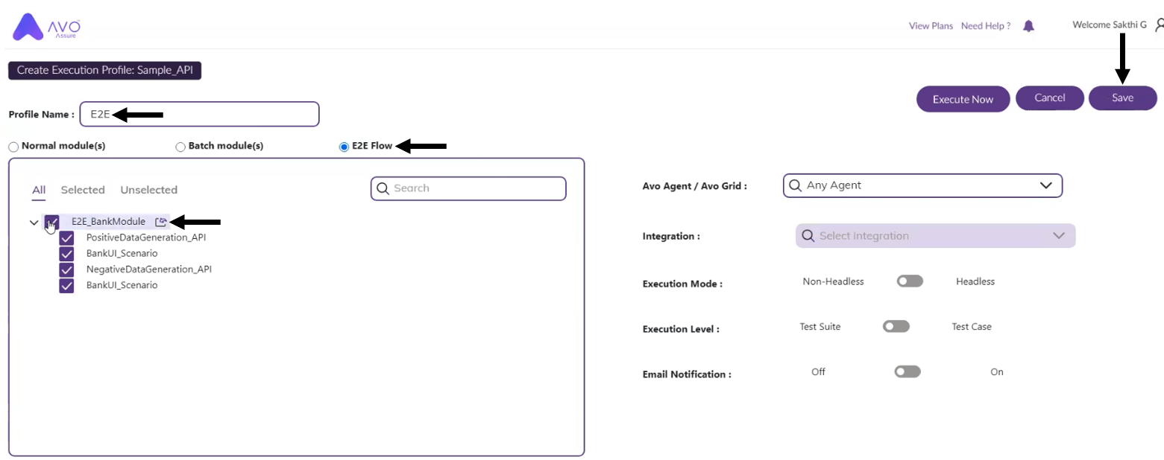Uncheck the NegativeDataGeneration_API checkbox
Screen dimensions: 1164x460
click(x=66, y=269)
